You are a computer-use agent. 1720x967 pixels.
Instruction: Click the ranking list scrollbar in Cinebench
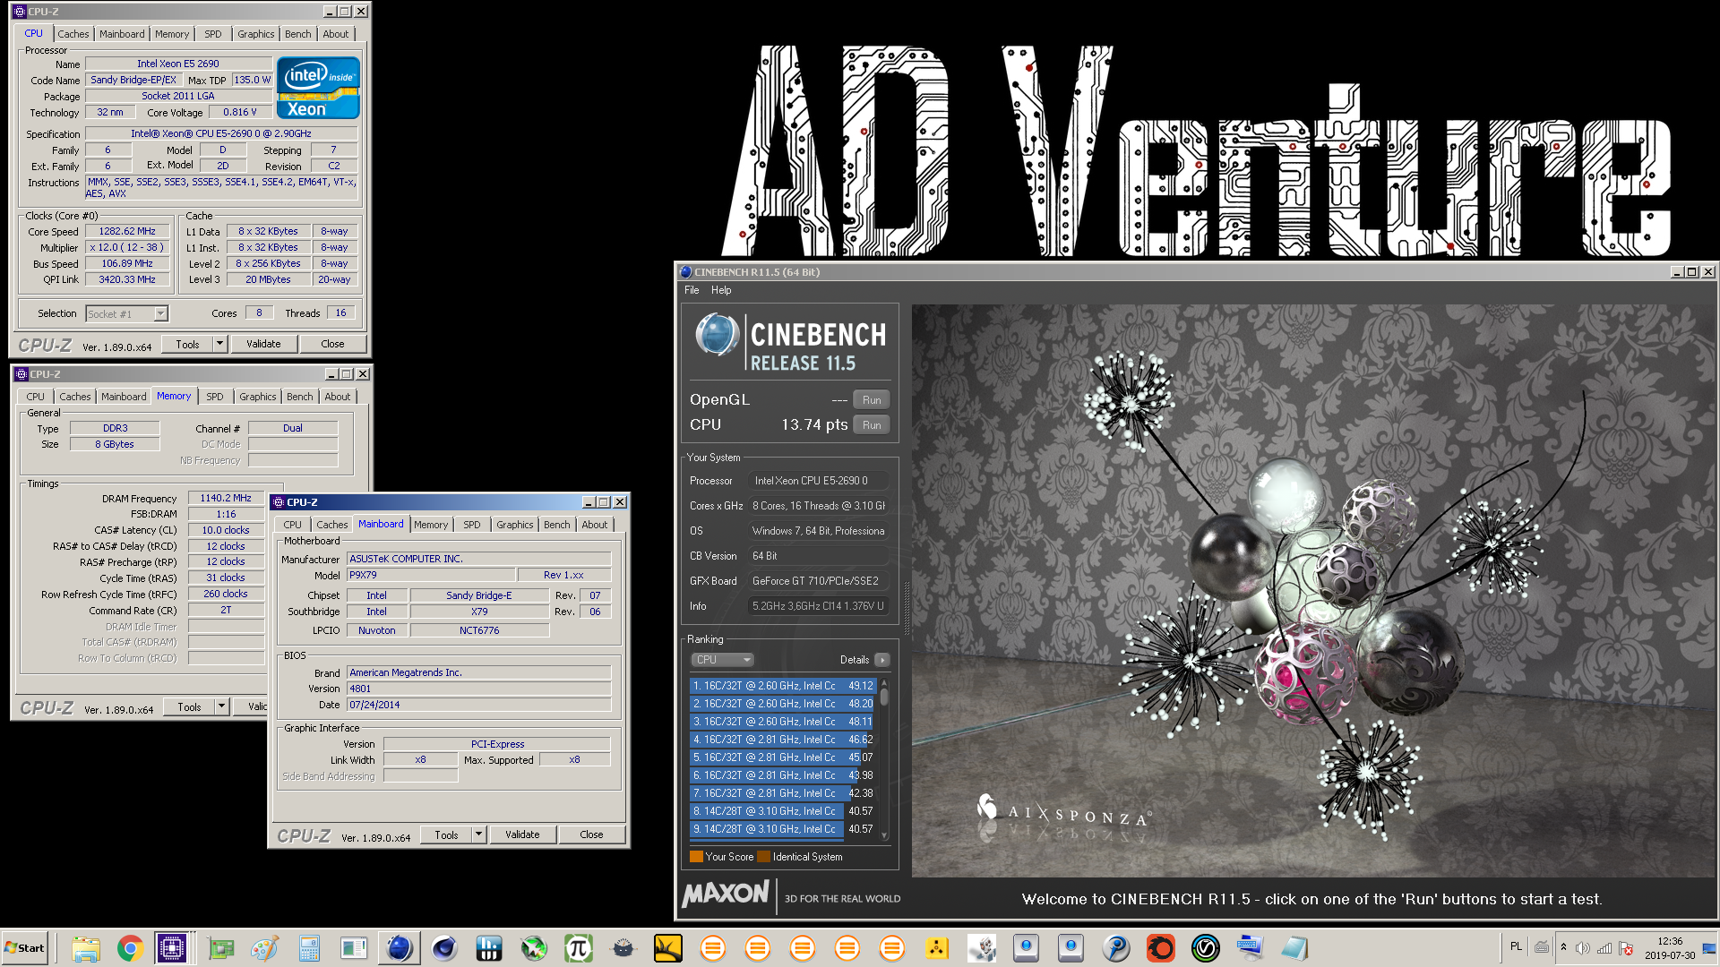click(x=884, y=757)
